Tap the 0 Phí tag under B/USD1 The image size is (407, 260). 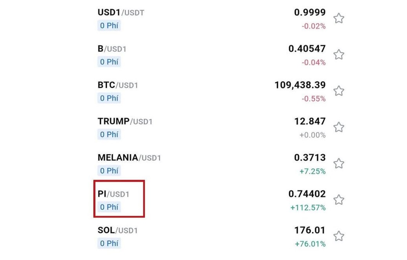[109, 62]
